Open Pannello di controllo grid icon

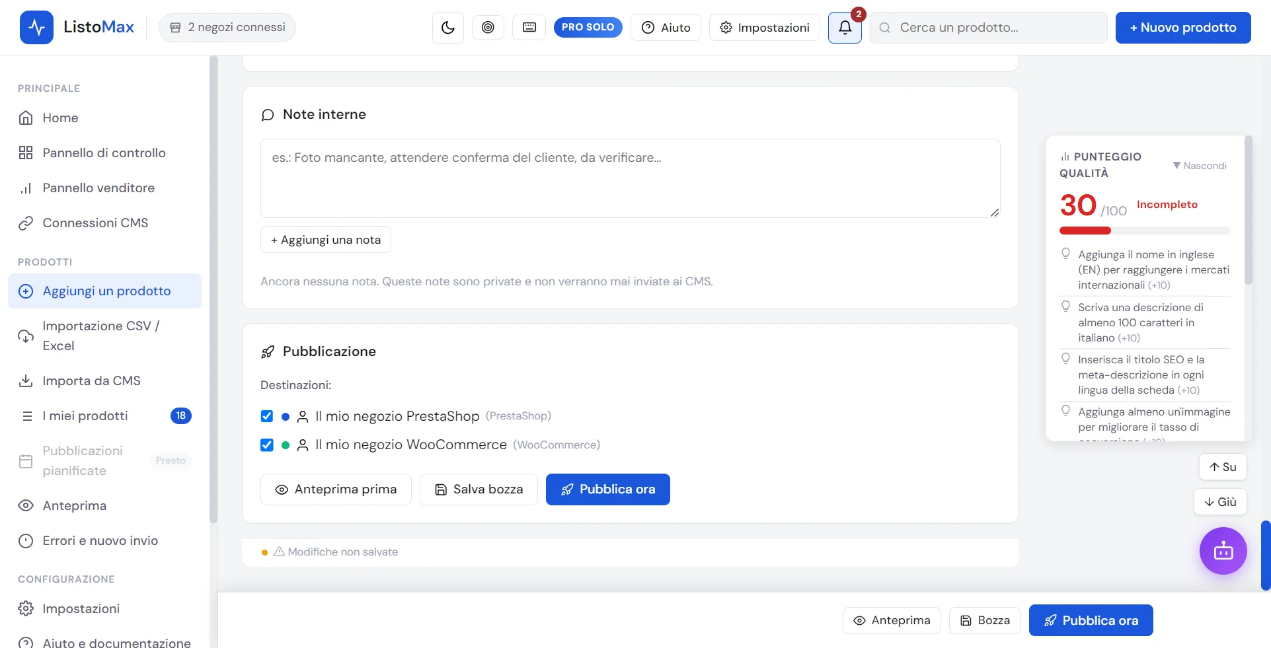point(26,153)
